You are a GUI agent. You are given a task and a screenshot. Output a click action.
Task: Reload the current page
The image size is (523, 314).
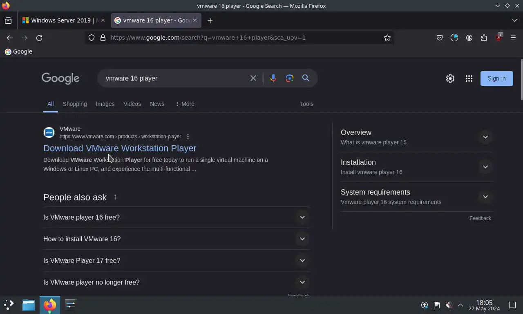(39, 38)
